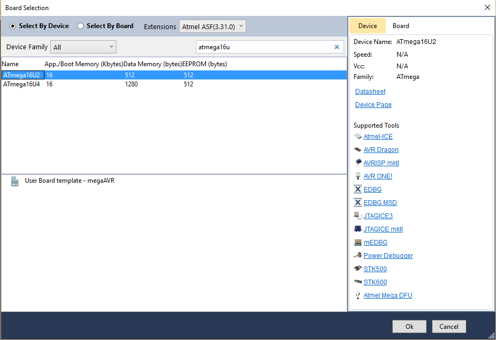Open the Power Debugger link

[388, 256]
